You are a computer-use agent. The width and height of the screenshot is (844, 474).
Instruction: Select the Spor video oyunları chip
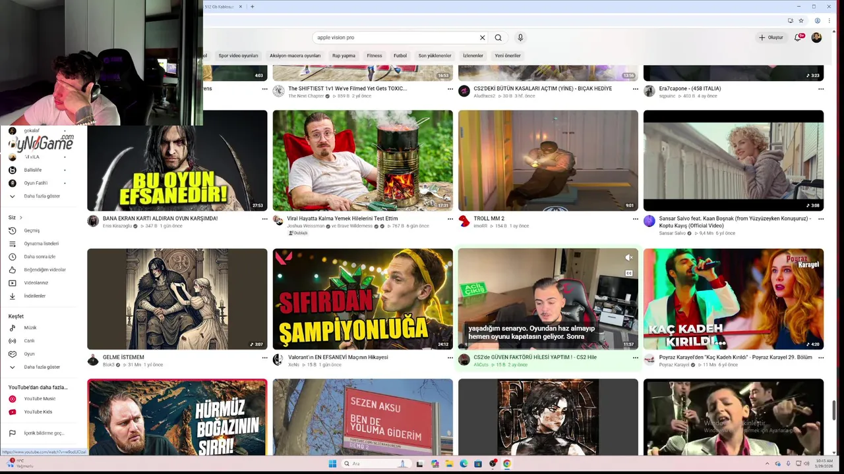point(238,56)
